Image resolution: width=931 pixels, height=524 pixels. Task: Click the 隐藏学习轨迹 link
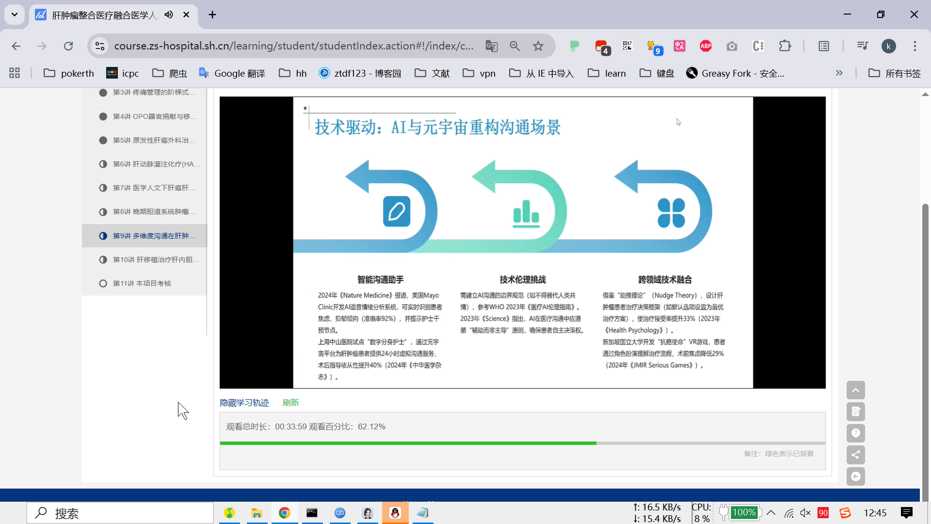click(244, 403)
